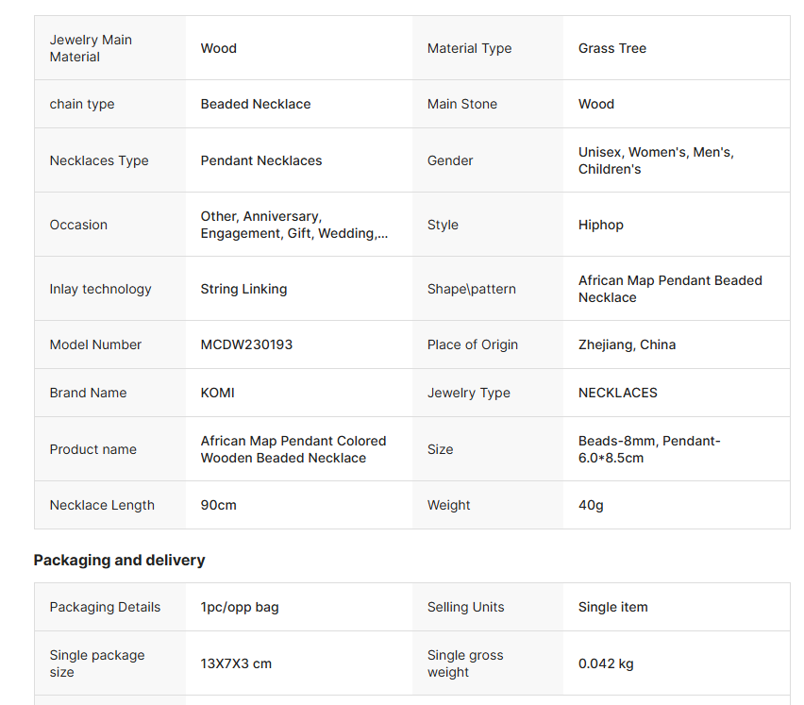The image size is (804, 705).
Task: Click the "String Linking" inlay value
Action: tap(243, 289)
